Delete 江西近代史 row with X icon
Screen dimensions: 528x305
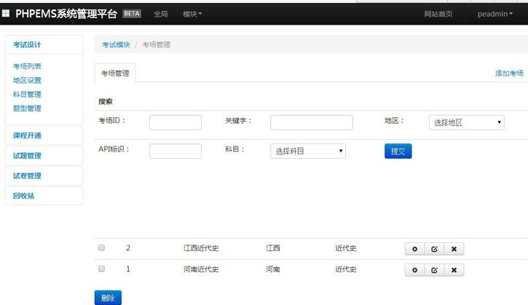point(454,249)
